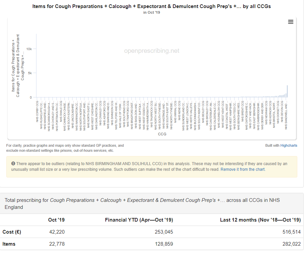Screen dimensions: 306x253
Task: Click the 'Items' row label
Action: (9, 244)
